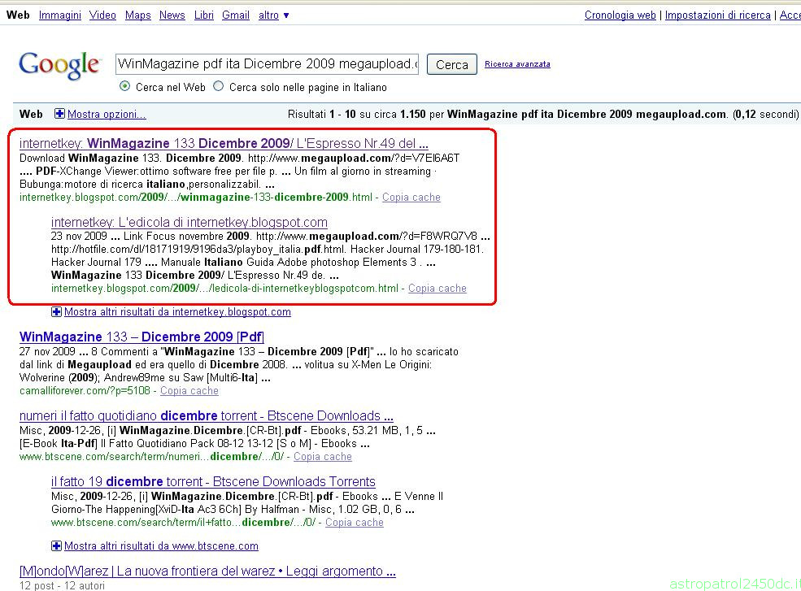This screenshot has height=591, width=801.
Task: Open [M]ondo[W]arez nuova frontiera del warez result
Action: click(207, 571)
